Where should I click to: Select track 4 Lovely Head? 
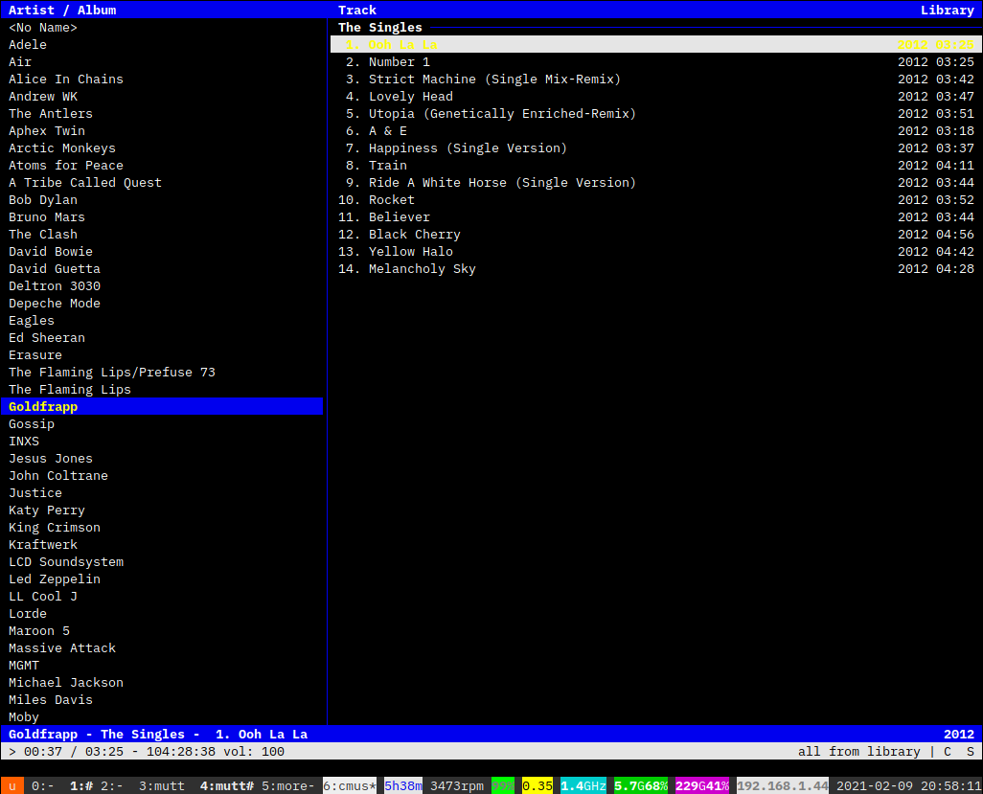656,97
